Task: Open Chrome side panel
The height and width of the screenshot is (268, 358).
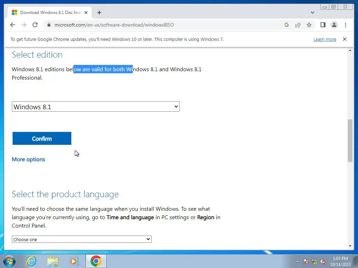Action: pyautogui.click(x=323, y=25)
